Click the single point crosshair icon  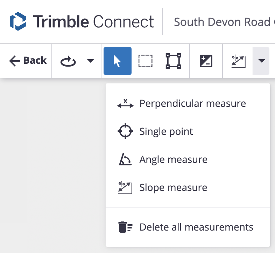(x=125, y=131)
